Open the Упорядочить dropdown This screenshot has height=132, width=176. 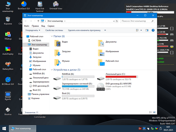[x=33, y=30]
